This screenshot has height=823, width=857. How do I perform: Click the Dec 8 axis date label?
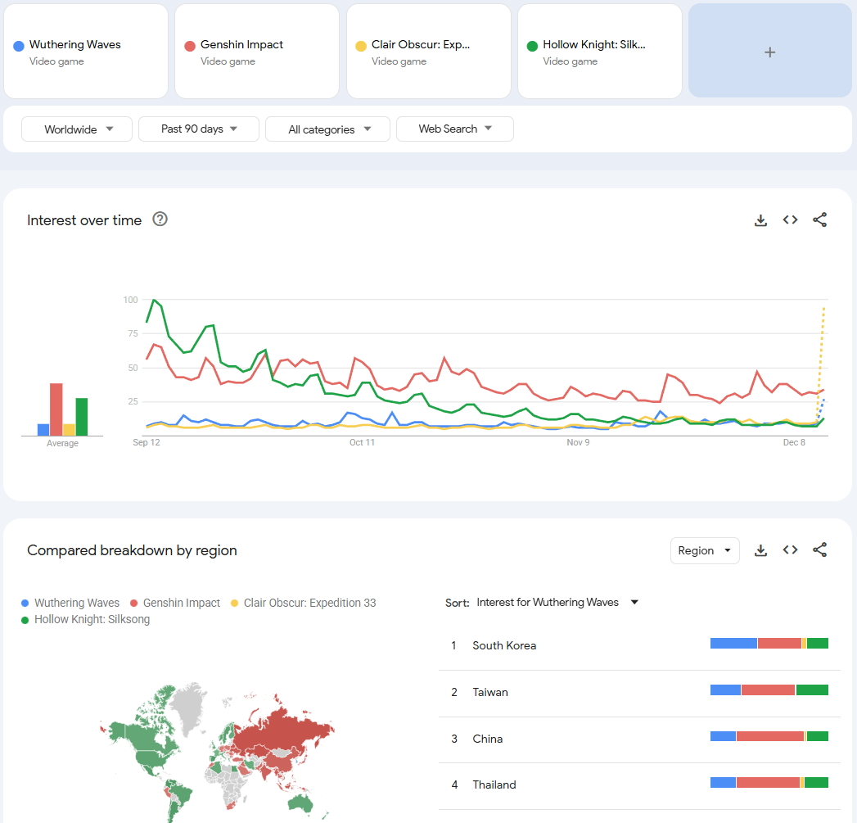coord(794,442)
